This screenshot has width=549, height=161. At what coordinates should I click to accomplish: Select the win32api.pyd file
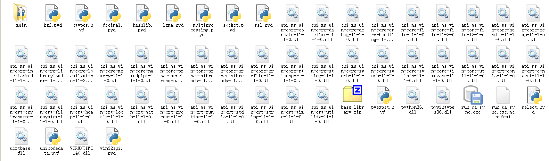point(112,136)
